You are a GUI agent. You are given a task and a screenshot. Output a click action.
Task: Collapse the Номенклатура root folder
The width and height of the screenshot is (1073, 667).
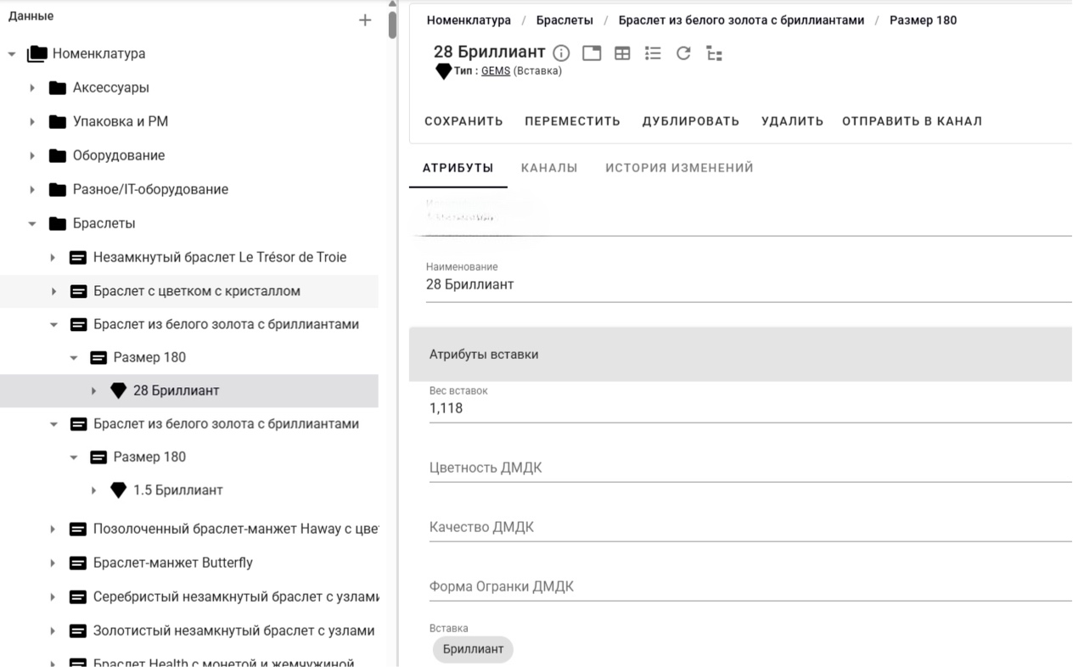(12, 54)
